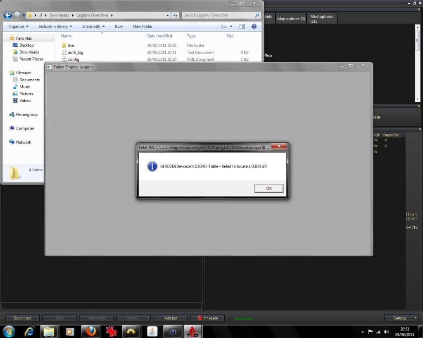Select Homegroup in the navigation pane
The image size is (423, 338).
[27, 114]
